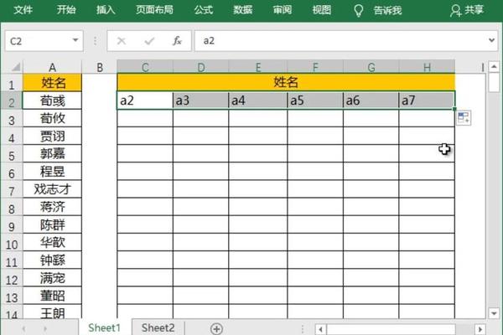Expand the Name Box dropdown arrow
Screen dimensions: 503x335
(75, 40)
